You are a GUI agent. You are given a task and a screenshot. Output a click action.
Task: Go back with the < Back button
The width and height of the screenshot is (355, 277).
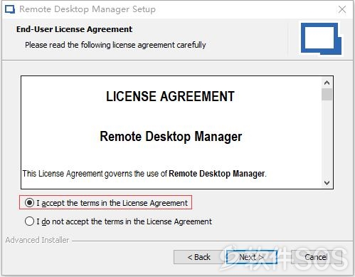click(x=198, y=257)
